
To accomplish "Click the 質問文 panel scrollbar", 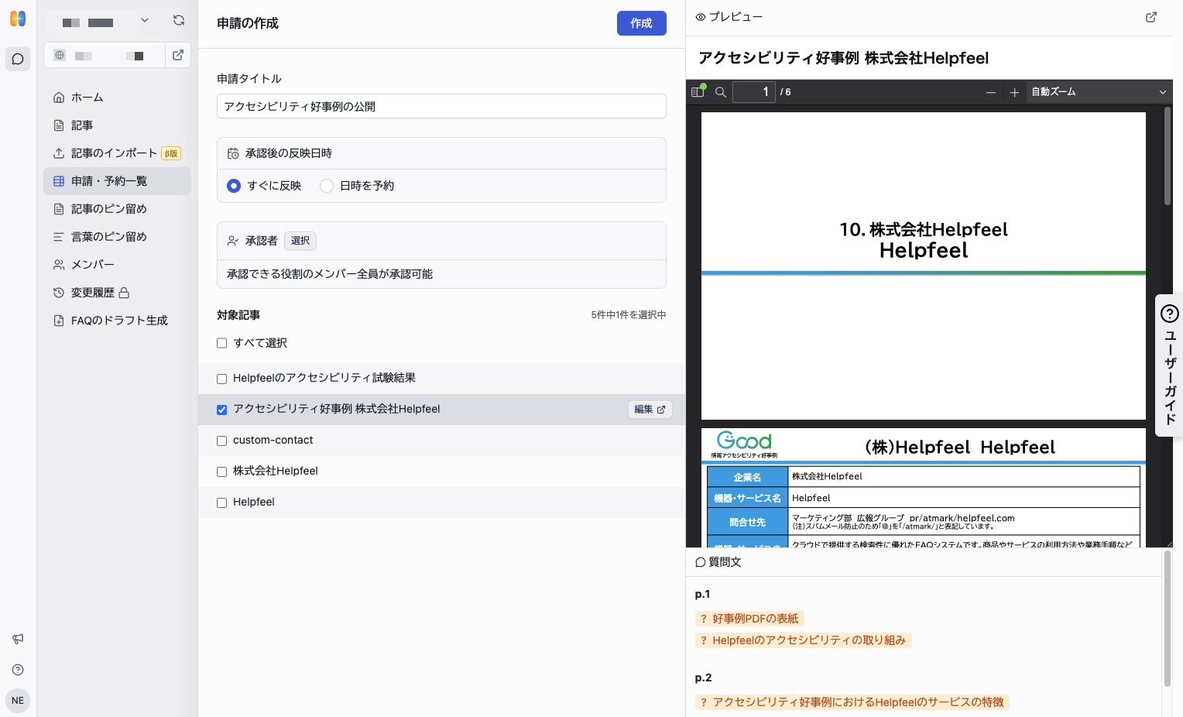I will [x=1167, y=619].
